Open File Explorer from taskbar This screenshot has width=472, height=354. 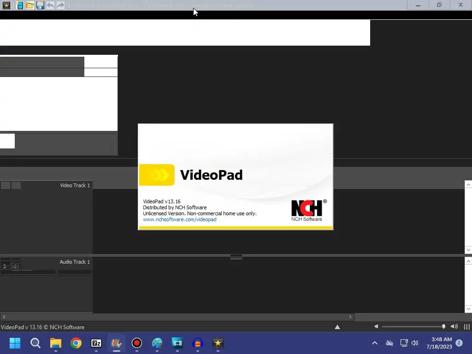(x=56, y=343)
